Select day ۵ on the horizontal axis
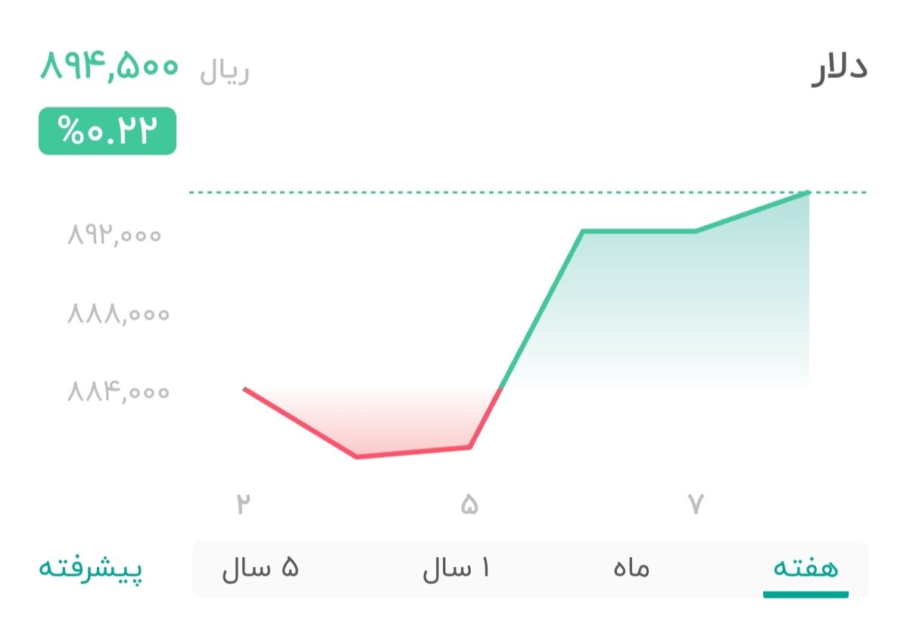The height and width of the screenshot is (619, 907). click(x=467, y=502)
